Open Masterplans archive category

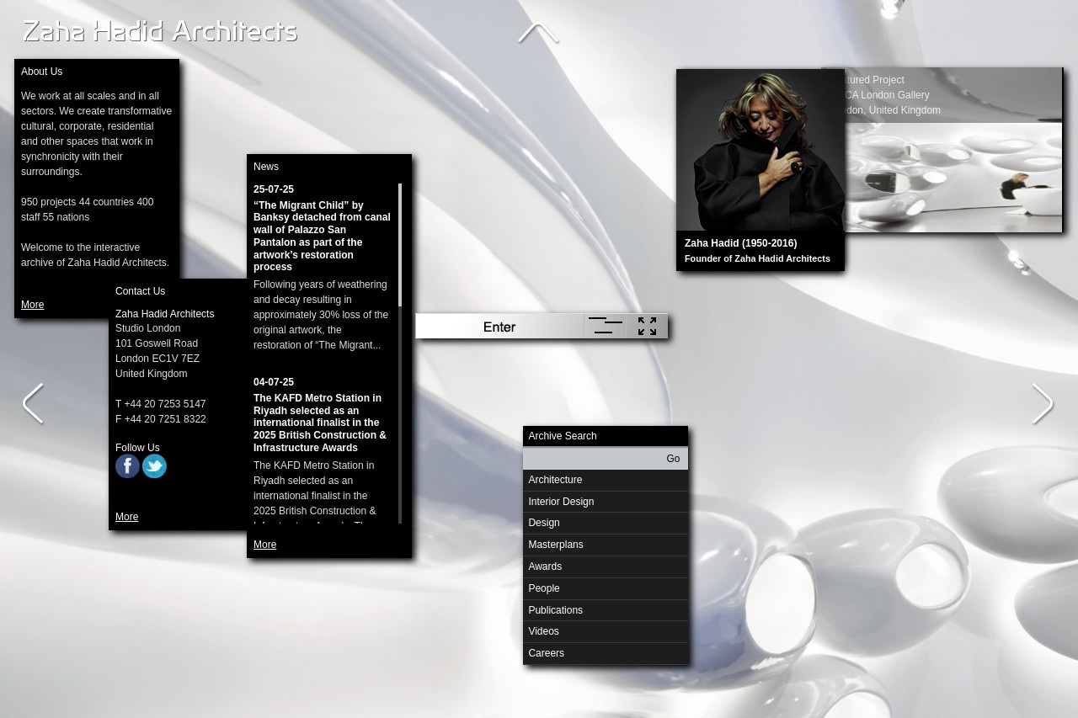click(606, 545)
